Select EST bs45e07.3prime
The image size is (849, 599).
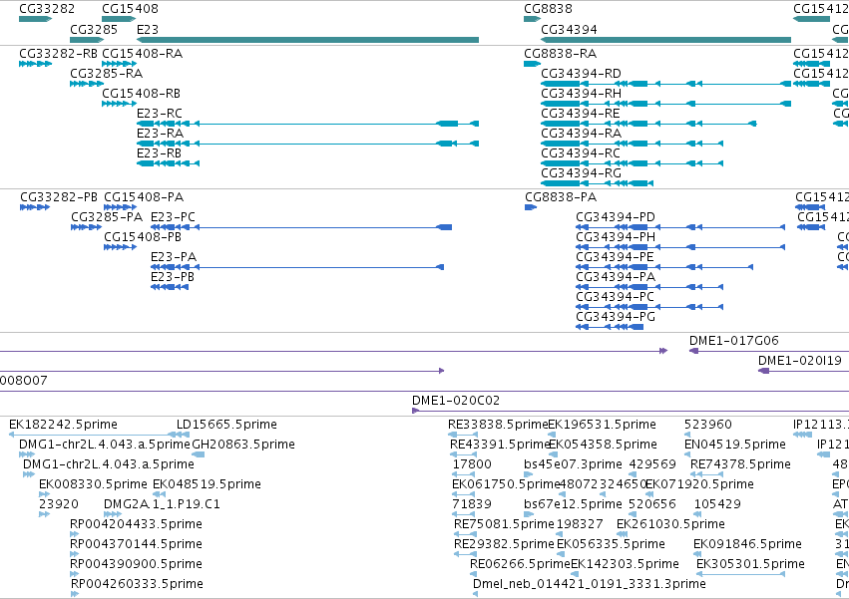tap(573, 464)
